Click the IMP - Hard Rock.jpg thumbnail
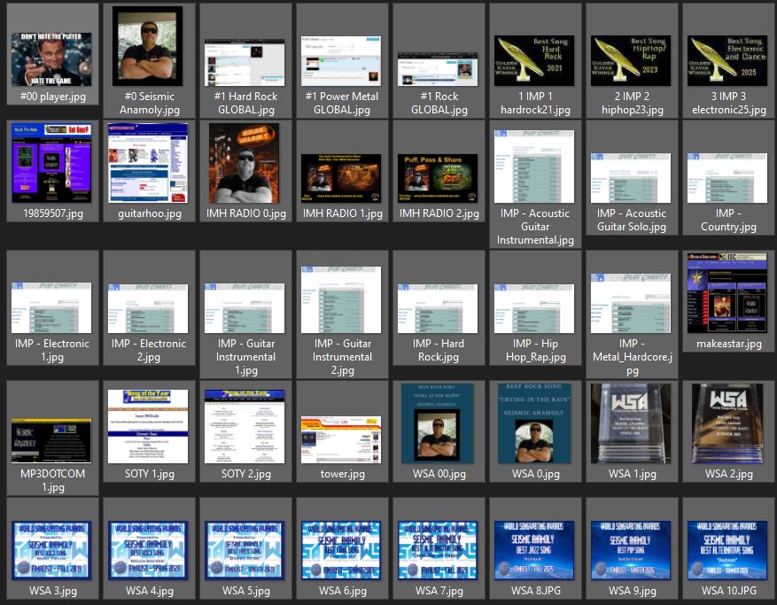Screen dimensions: 777x605 pyautogui.click(x=438, y=308)
